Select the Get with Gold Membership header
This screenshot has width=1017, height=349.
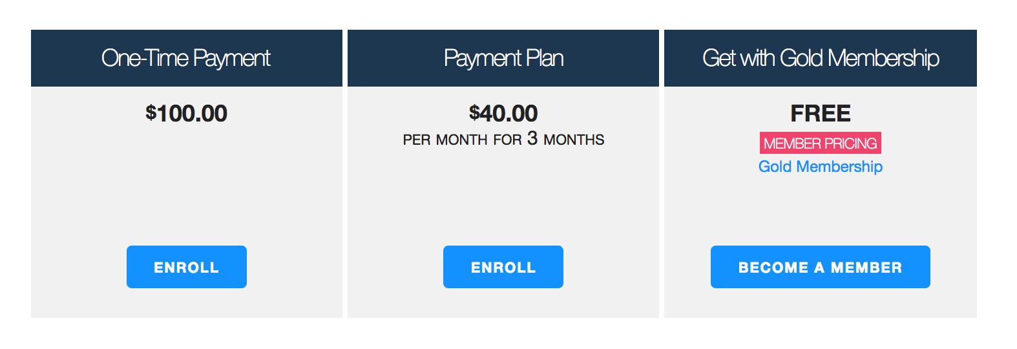point(820,58)
